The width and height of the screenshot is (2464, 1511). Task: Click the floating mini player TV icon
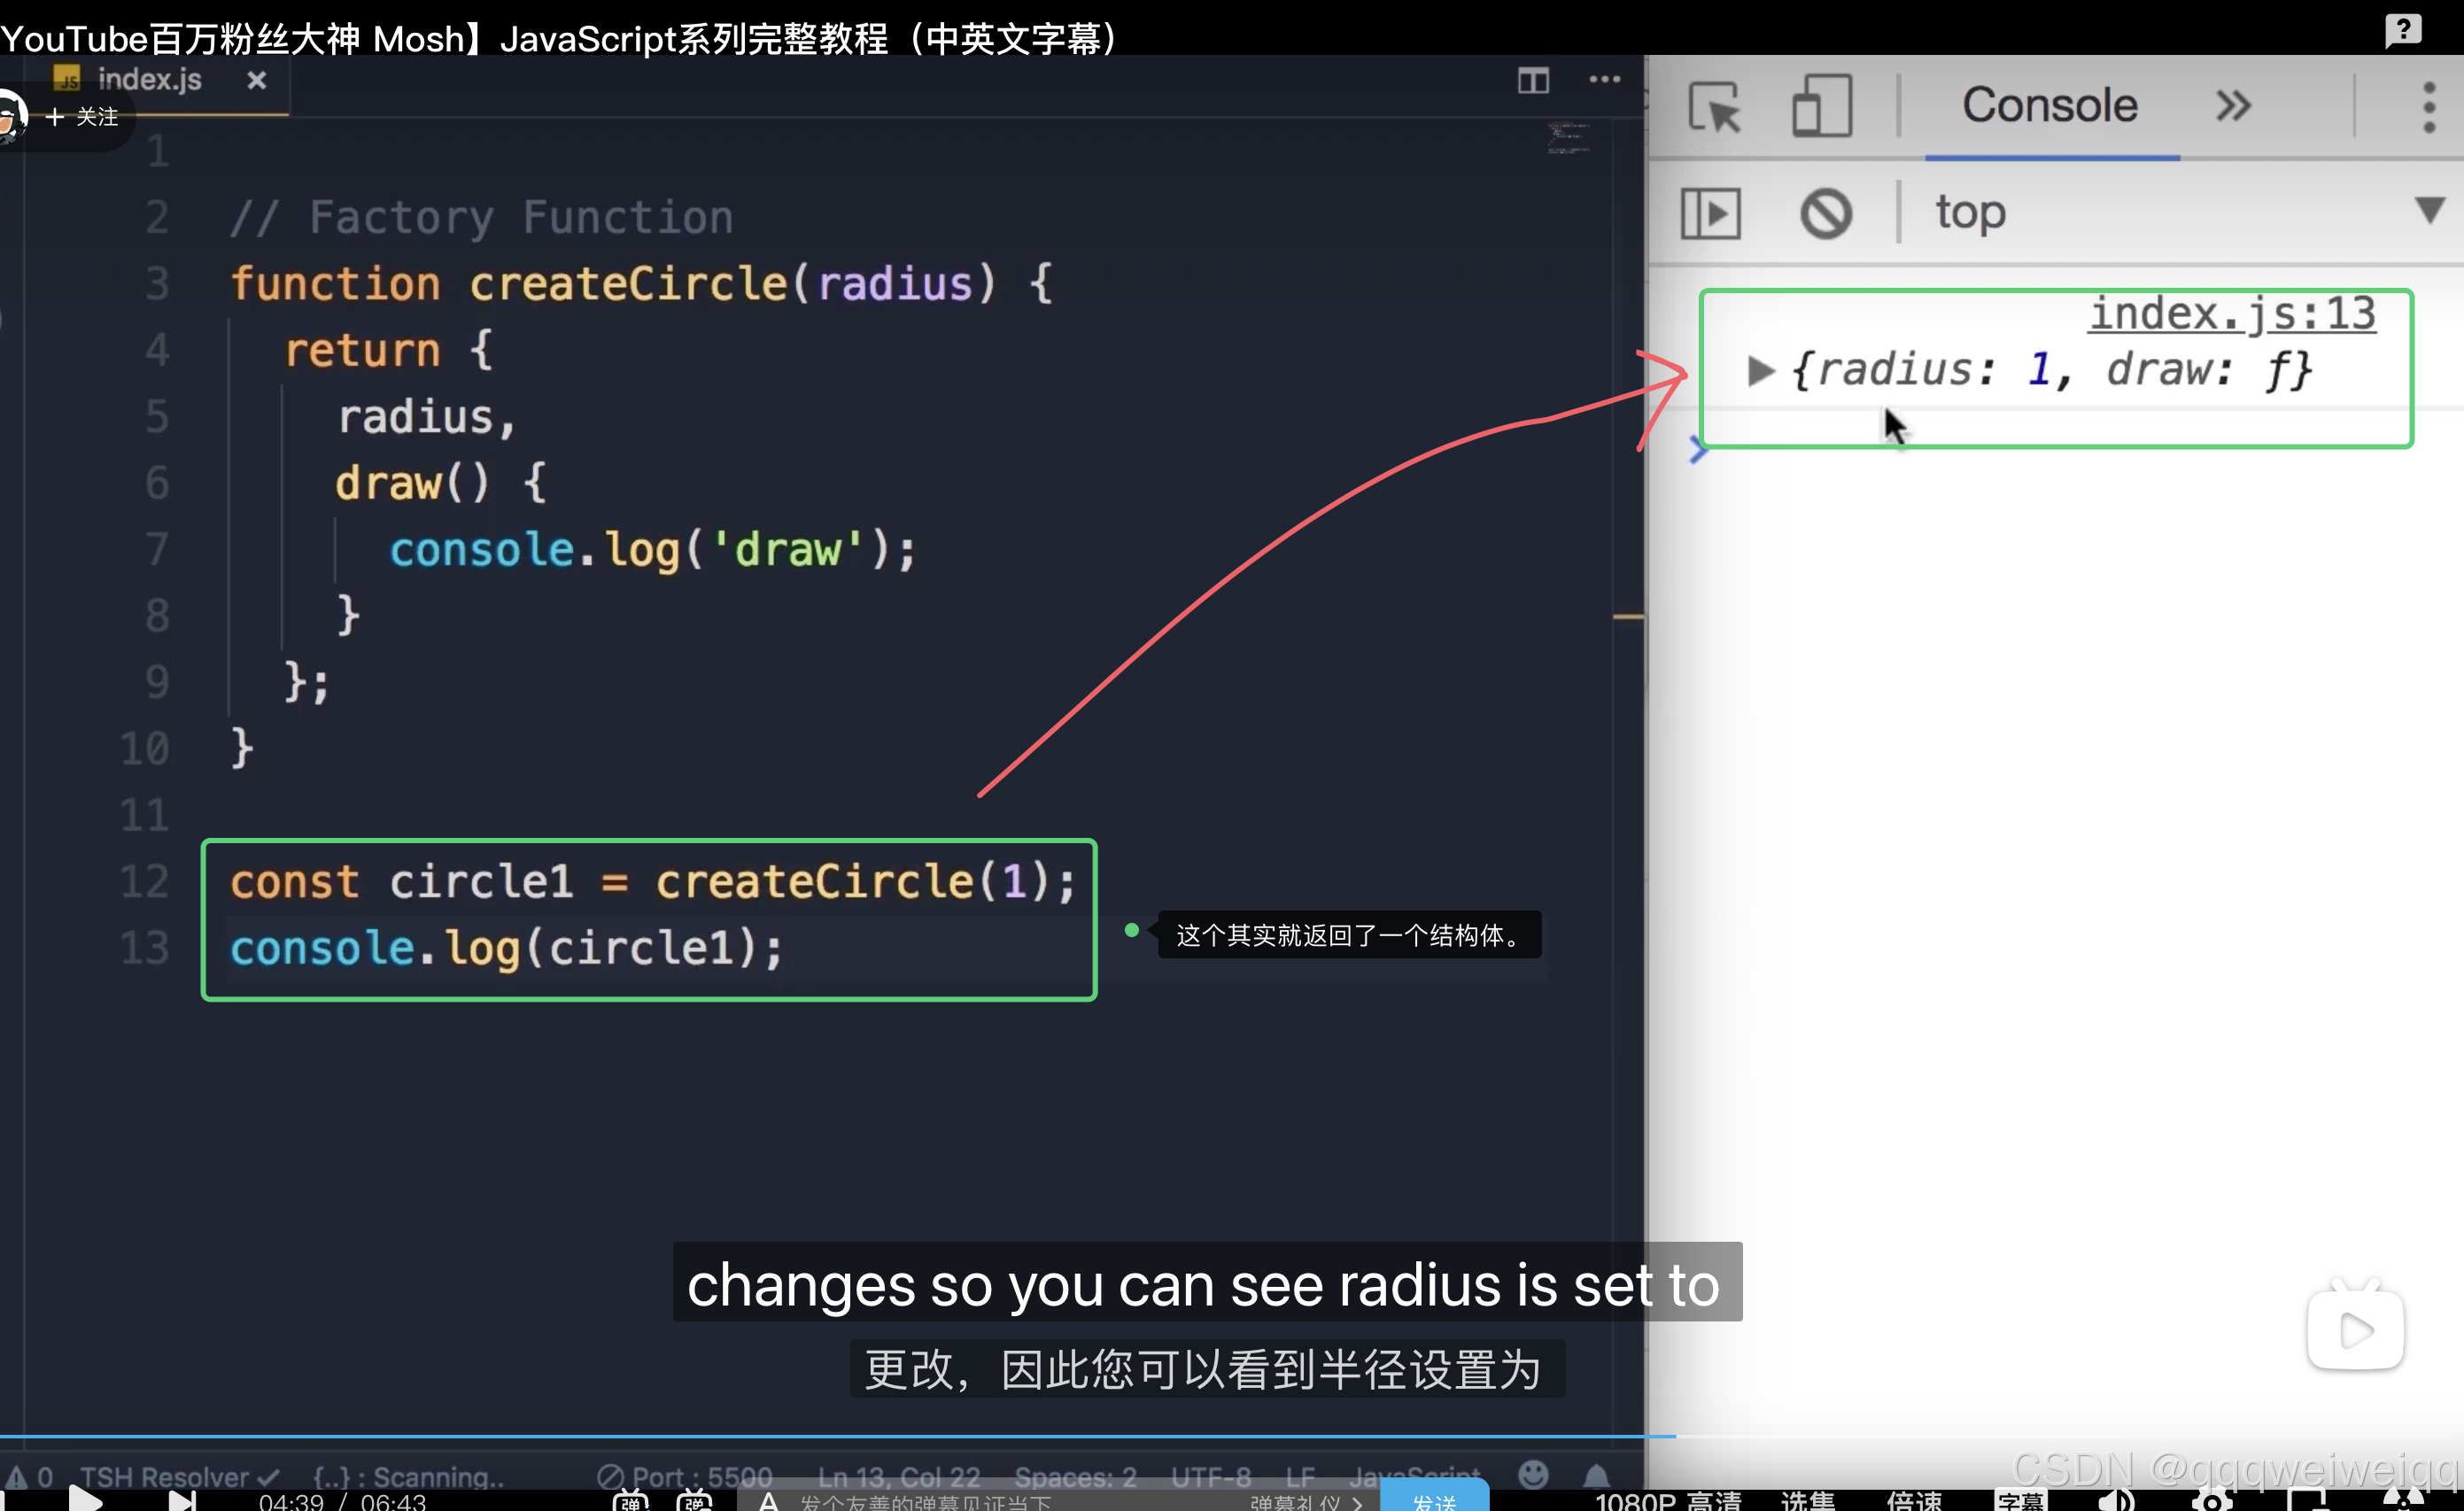coord(2355,1327)
